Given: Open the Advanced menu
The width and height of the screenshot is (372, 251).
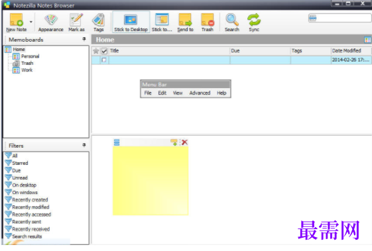Looking at the screenshot, I should (x=200, y=93).
